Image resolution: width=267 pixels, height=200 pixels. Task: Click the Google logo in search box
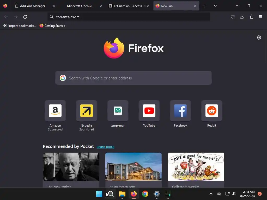click(x=63, y=78)
